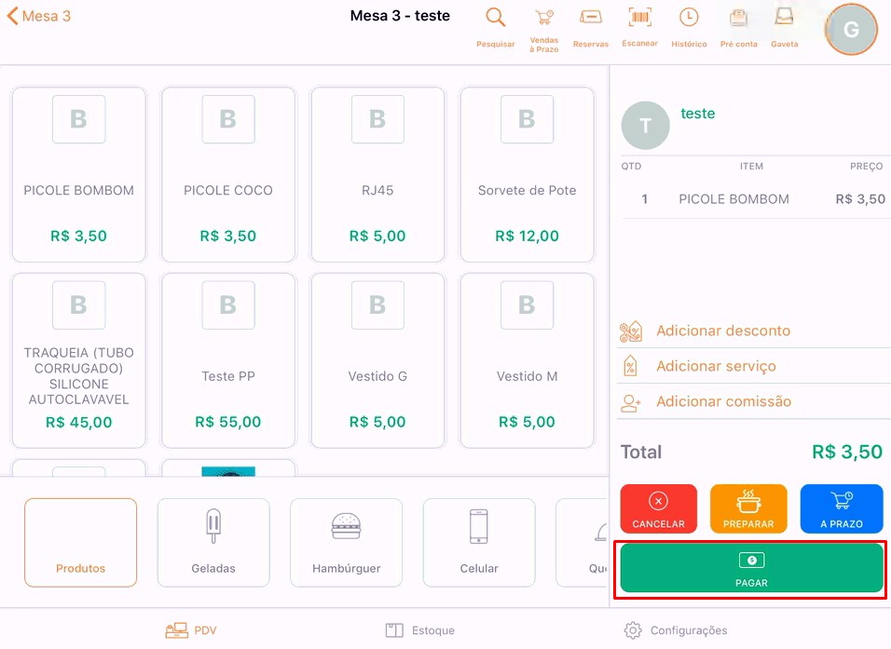Image resolution: width=891 pixels, height=649 pixels.
Task: Click the PREÇO column header
Action: click(x=866, y=167)
